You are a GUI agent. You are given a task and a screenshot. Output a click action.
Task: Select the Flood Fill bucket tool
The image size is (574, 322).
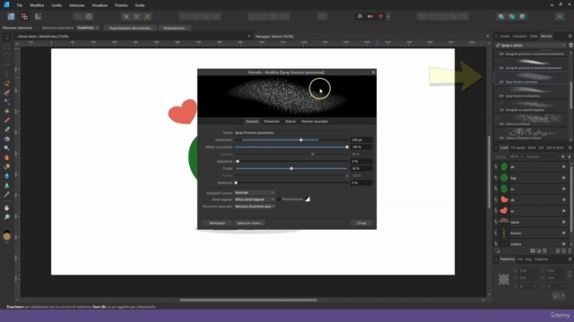[6, 140]
